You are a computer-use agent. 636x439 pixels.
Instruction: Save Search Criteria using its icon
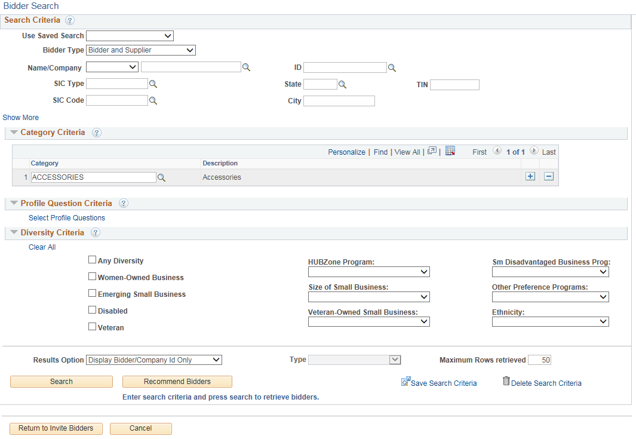point(407,382)
